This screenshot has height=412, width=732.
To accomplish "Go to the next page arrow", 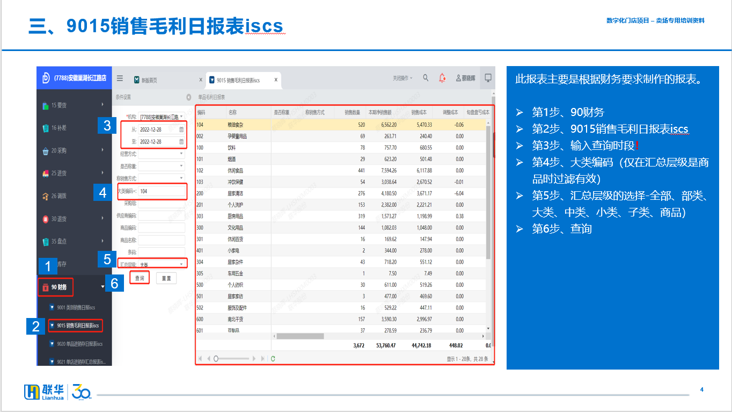I will pos(254,358).
